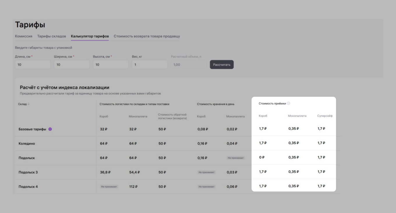
Task: Click the Подольск warehouse name
Action: click(27, 158)
